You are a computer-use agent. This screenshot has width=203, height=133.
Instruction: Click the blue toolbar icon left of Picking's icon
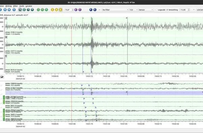[5, 10]
